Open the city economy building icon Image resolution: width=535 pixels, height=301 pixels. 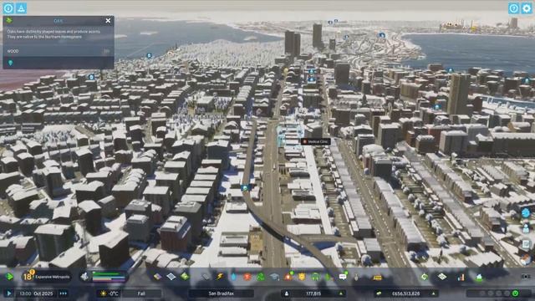click(479, 277)
